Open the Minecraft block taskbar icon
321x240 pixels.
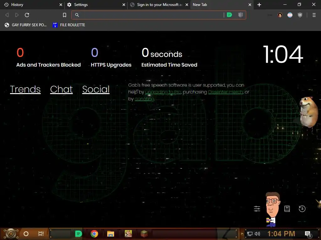tap(144, 234)
